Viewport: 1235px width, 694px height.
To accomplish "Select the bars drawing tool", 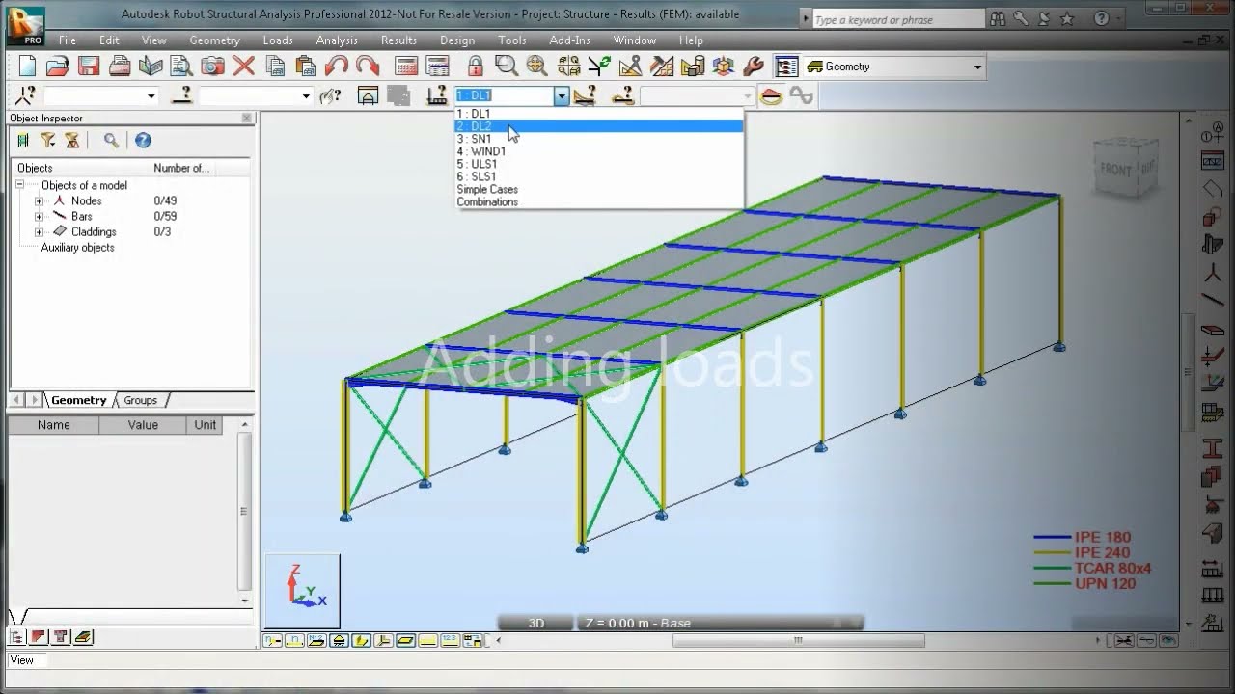I will 1213,301.
